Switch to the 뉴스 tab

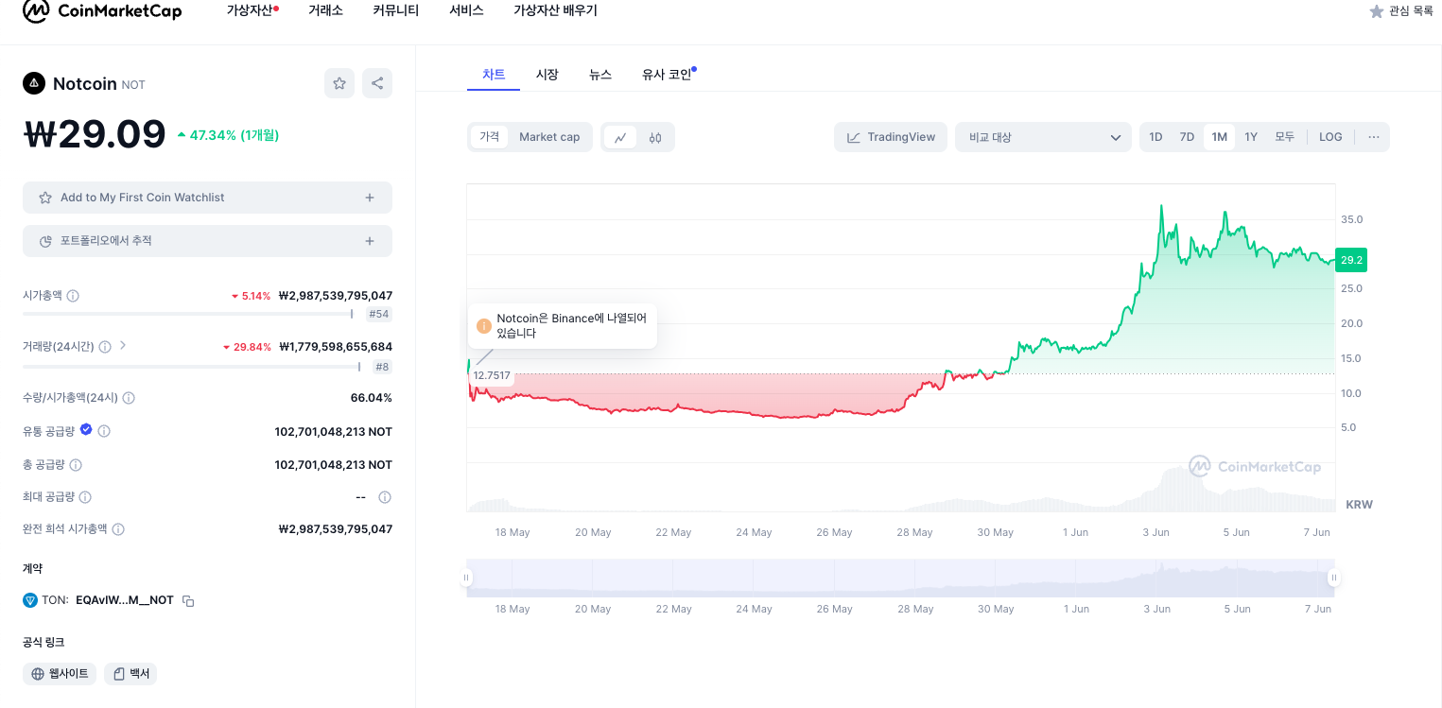[x=600, y=74]
